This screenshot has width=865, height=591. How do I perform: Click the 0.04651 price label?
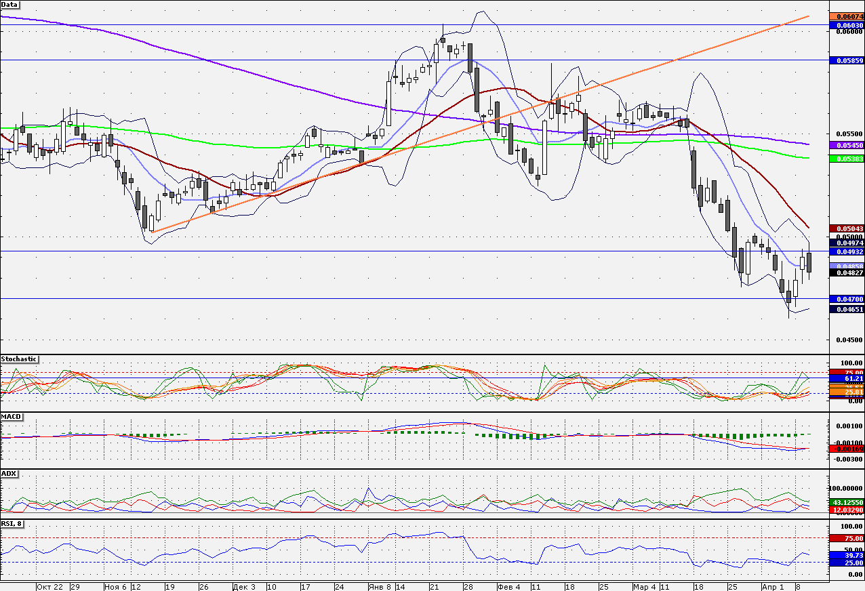tap(847, 309)
